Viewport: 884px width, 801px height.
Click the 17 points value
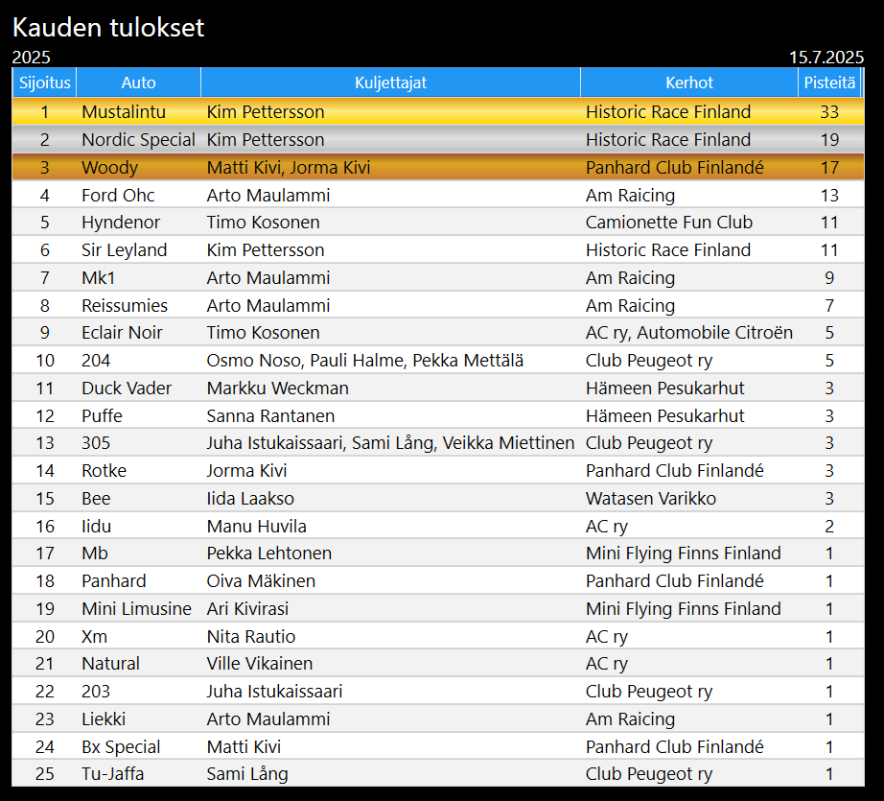click(829, 167)
